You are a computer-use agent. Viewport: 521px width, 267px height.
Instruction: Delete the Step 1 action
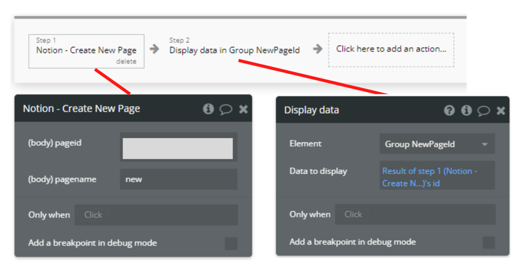(126, 61)
